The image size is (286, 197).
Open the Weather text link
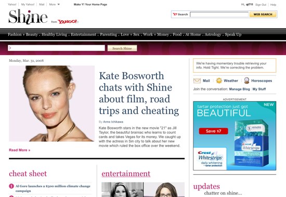click(x=231, y=81)
